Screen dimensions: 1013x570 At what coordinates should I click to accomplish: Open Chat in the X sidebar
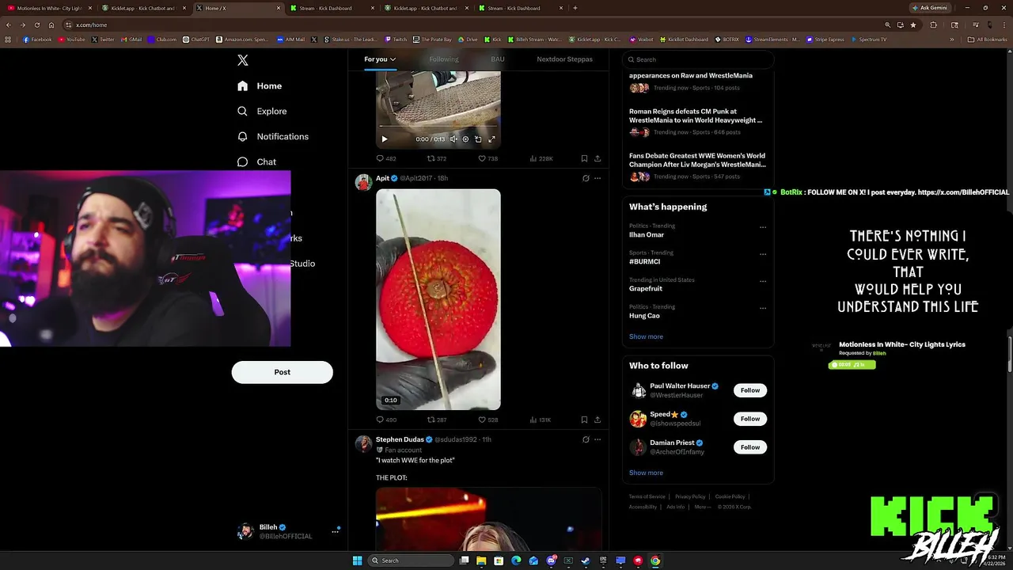click(256, 161)
